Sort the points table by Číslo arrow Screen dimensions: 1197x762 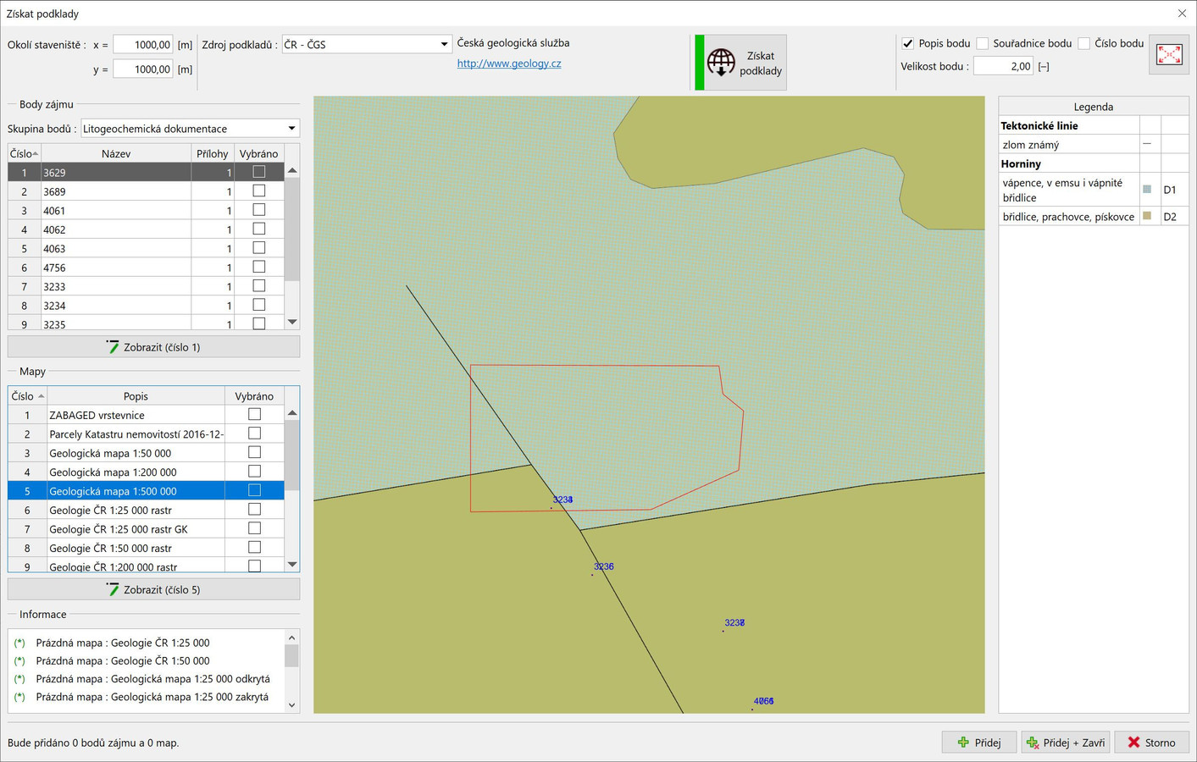[x=35, y=153]
